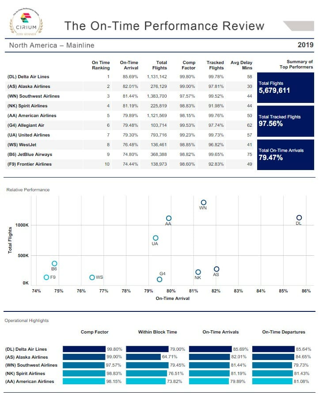Click the 64.71% Alaska block time value
Screen dimensions: 319x394
[x=169, y=357]
